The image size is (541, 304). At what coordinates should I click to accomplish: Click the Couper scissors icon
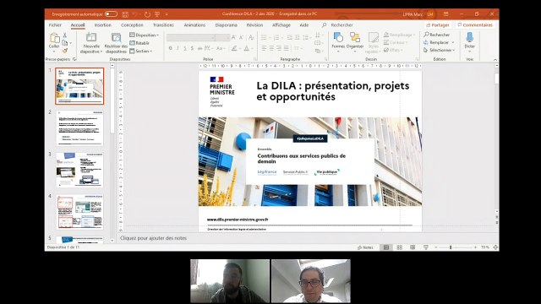[65, 35]
